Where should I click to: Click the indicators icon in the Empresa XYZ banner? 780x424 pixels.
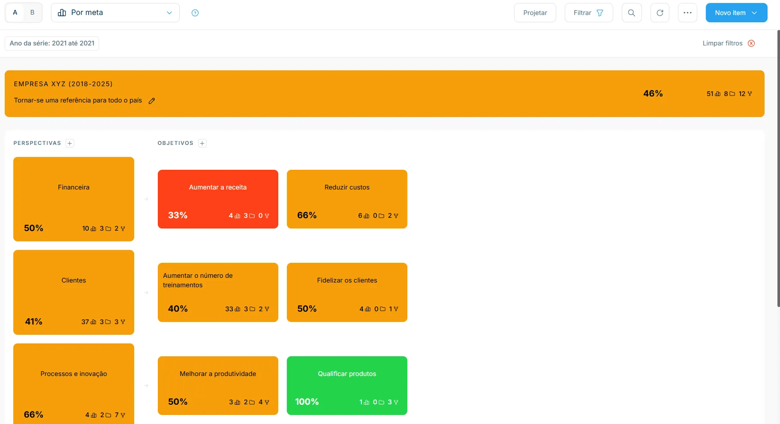tap(718, 94)
